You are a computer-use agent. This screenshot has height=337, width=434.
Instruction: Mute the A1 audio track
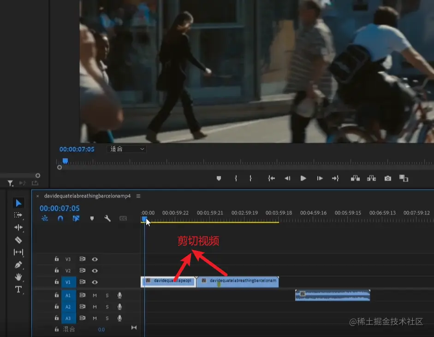pyautogui.click(x=95, y=295)
